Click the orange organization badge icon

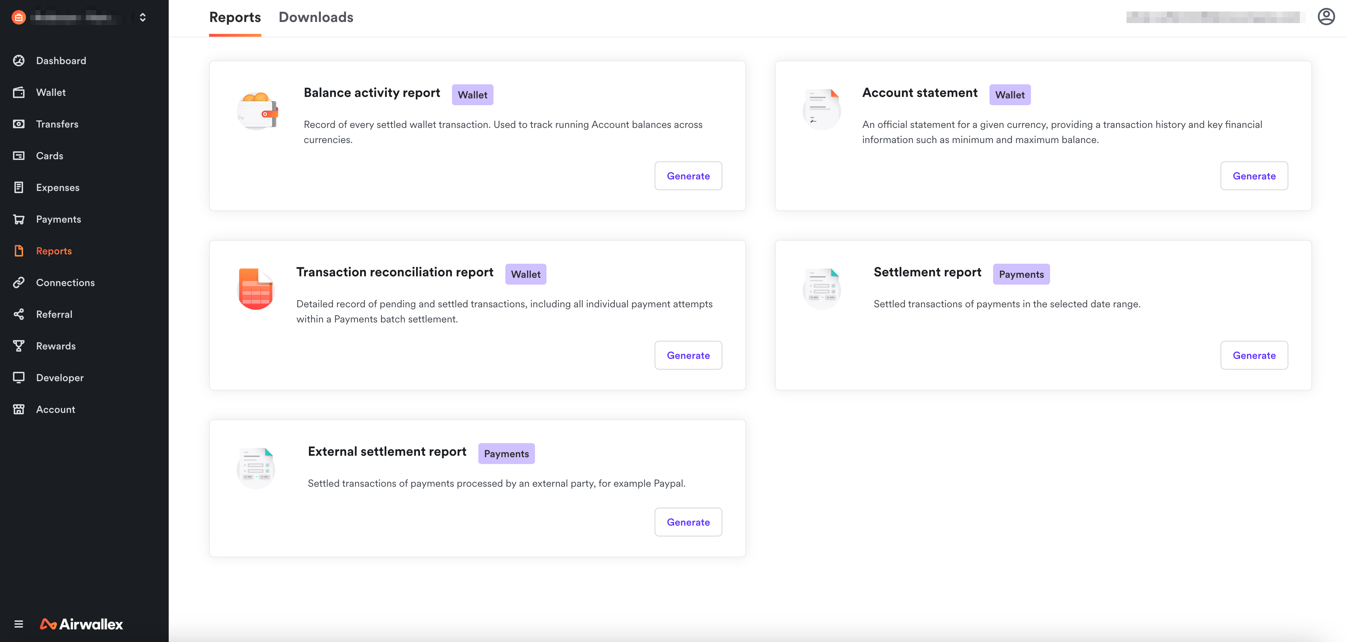(18, 17)
